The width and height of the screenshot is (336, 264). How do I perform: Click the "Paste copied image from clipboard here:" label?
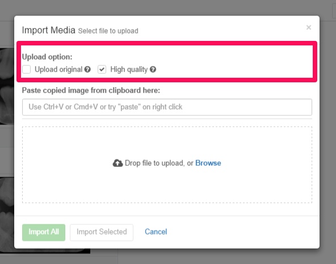[91, 90]
